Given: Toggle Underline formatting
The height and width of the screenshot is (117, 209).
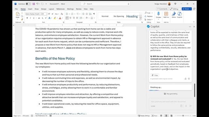Looking at the screenshot, I should [34, 18].
